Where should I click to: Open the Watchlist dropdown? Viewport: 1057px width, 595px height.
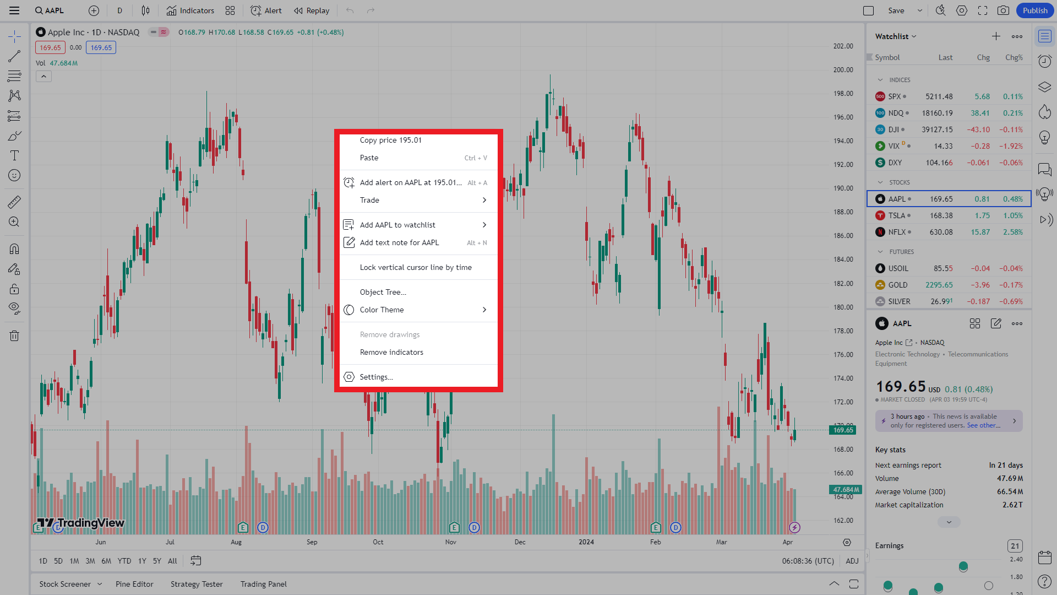(896, 36)
